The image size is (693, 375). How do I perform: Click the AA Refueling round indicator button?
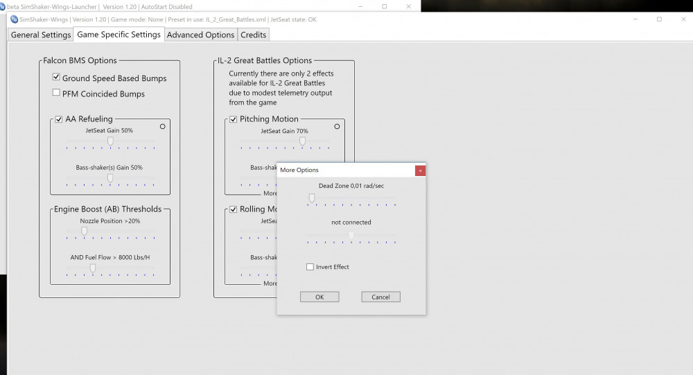pos(163,126)
